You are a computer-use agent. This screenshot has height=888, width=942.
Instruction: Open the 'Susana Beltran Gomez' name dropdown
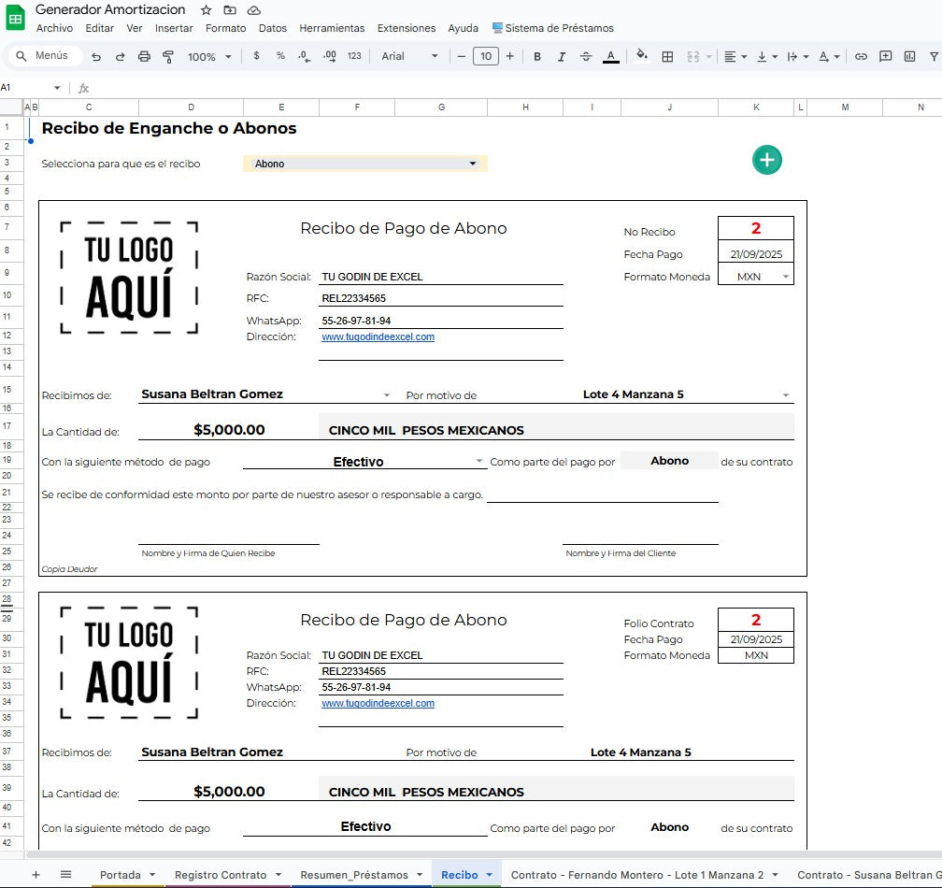[x=387, y=394]
